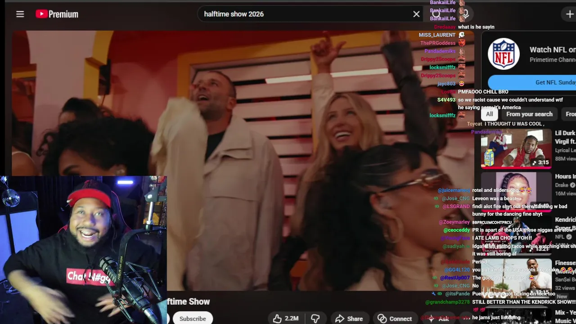
Task: Start voice search with the microphone icon
Action: point(465,14)
